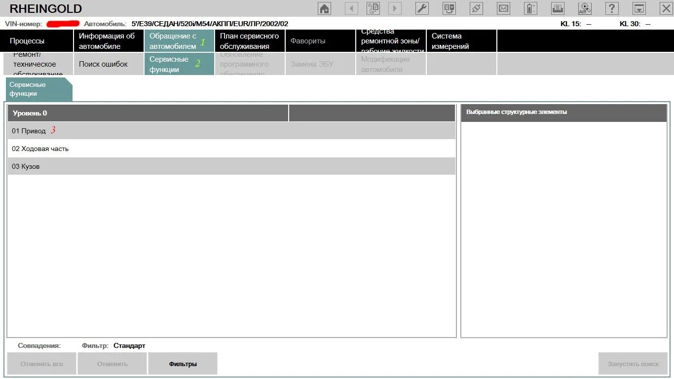Click the vehicle description 5'/E39/СЕДАН text
Screen dimensions: 674x379
pos(210,24)
